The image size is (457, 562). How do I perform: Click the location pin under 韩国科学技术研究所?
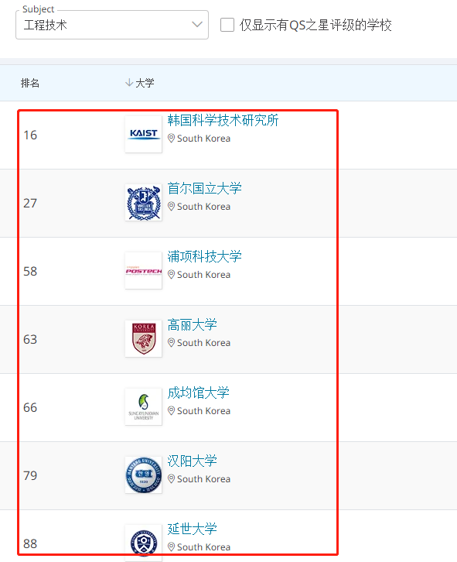click(171, 139)
